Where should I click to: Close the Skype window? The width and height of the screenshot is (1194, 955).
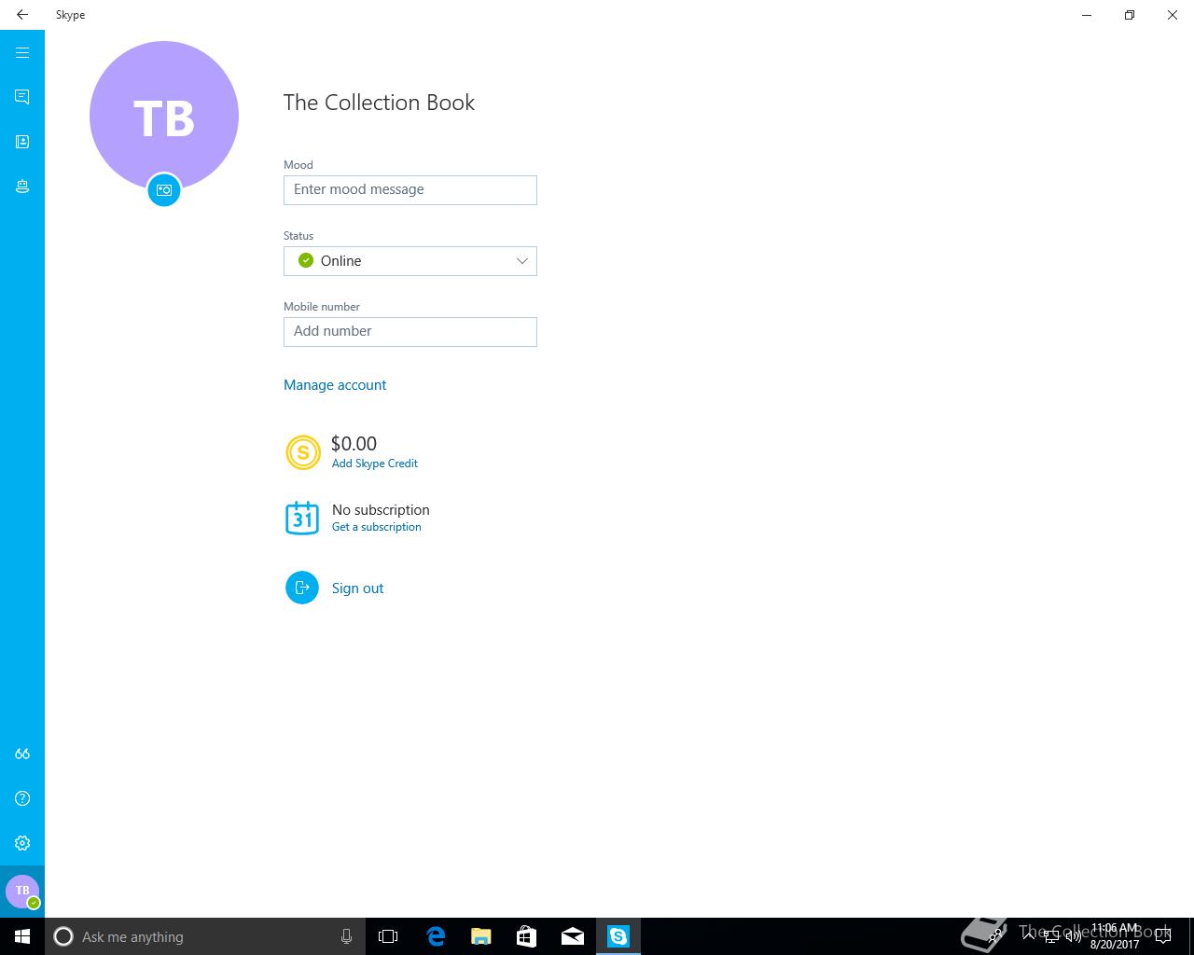tap(1173, 15)
